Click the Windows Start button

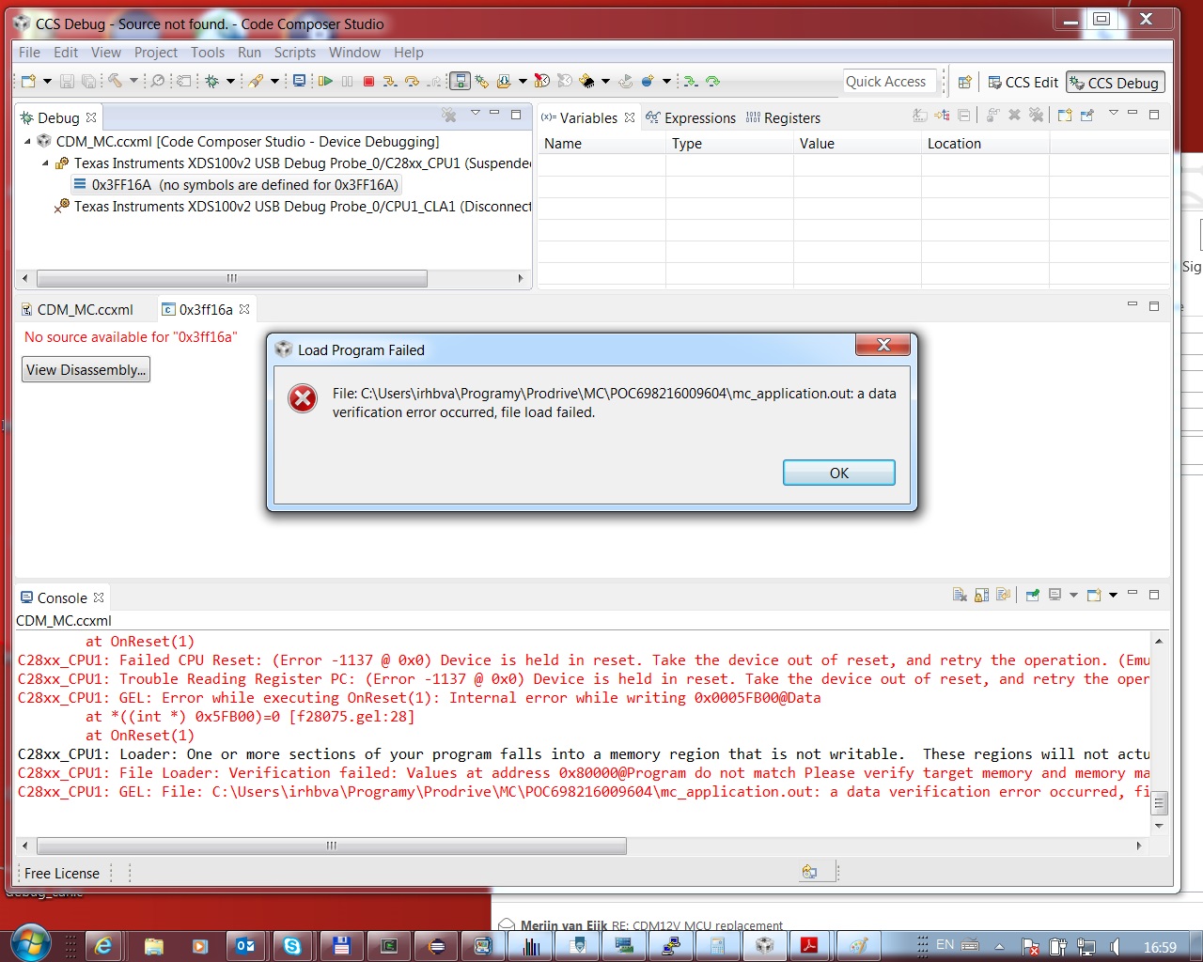point(30,943)
